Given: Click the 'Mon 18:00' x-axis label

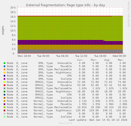Looking at the screenshot, I should [24, 56].
